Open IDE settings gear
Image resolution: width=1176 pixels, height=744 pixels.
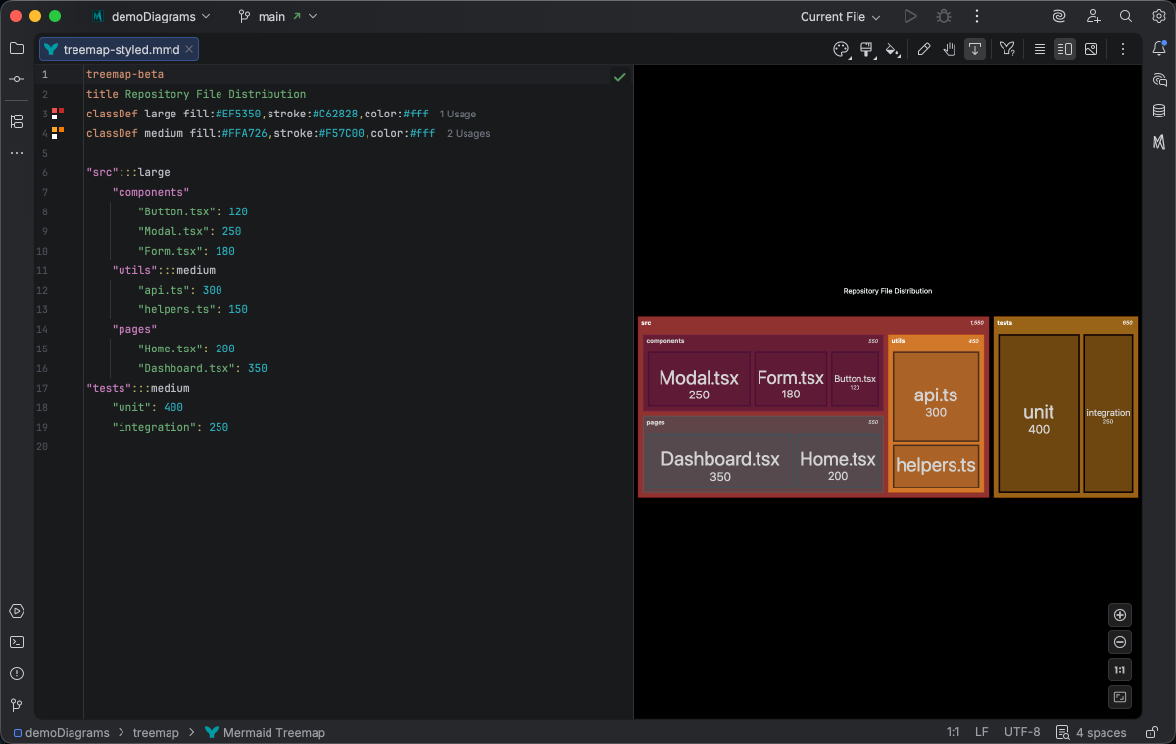1159,16
